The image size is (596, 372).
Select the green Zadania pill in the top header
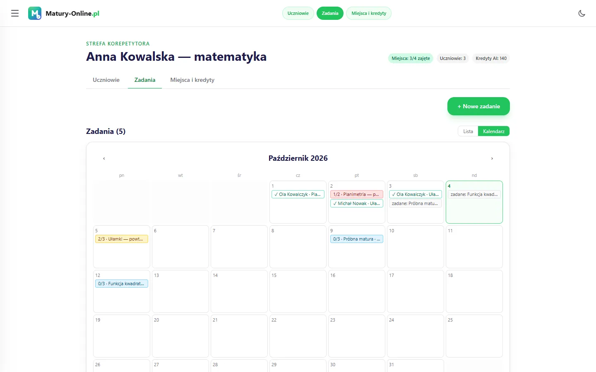pyautogui.click(x=330, y=13)
